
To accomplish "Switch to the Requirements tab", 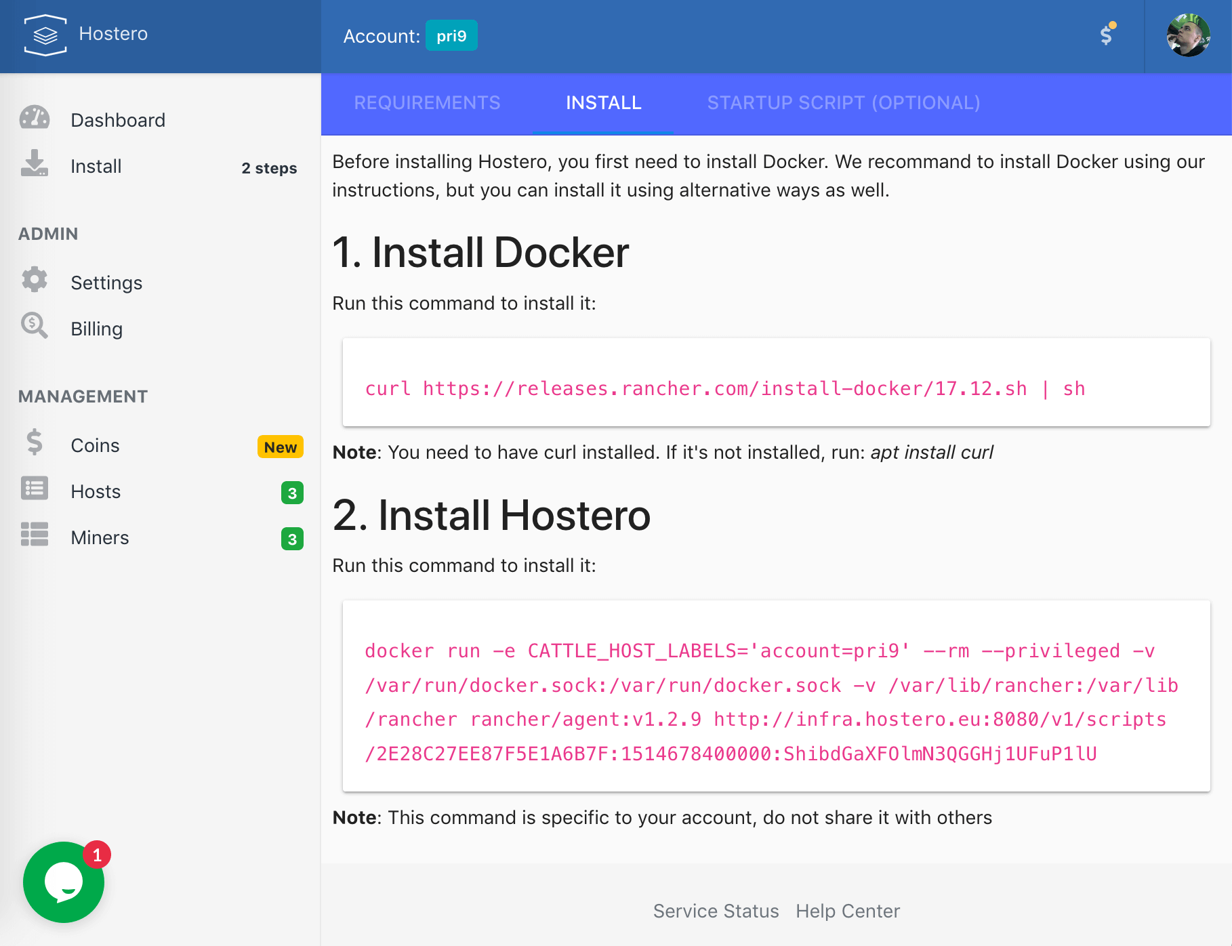I will click(427, 103).
